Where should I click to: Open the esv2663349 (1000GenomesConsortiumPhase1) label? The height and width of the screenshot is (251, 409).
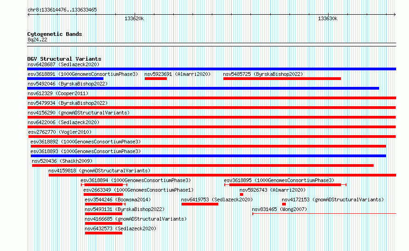click(x=138, y=190)
